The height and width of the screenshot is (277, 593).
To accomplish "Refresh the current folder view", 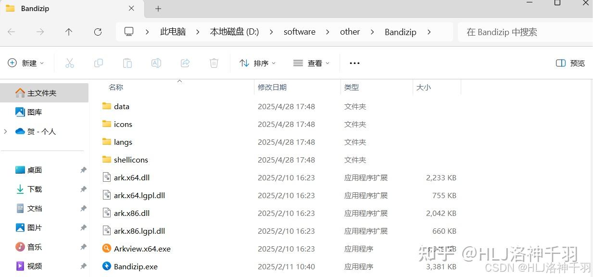I will (98, 32).
